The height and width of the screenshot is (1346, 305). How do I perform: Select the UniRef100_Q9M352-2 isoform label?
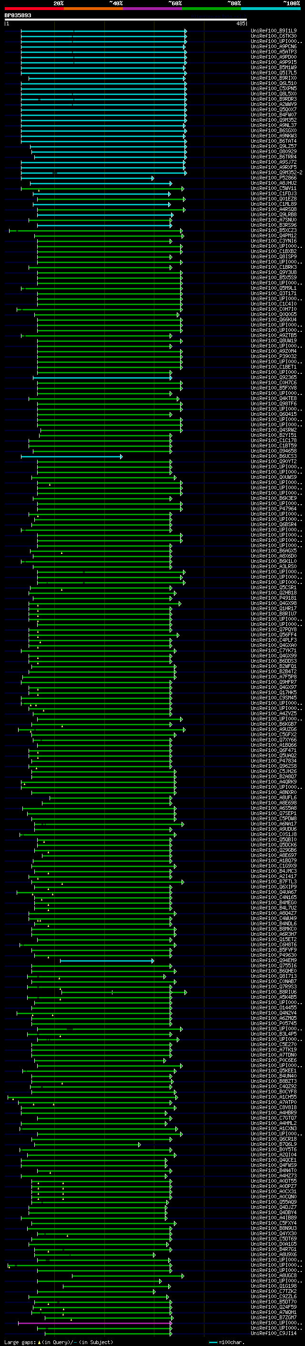click(x=276, y=172)
